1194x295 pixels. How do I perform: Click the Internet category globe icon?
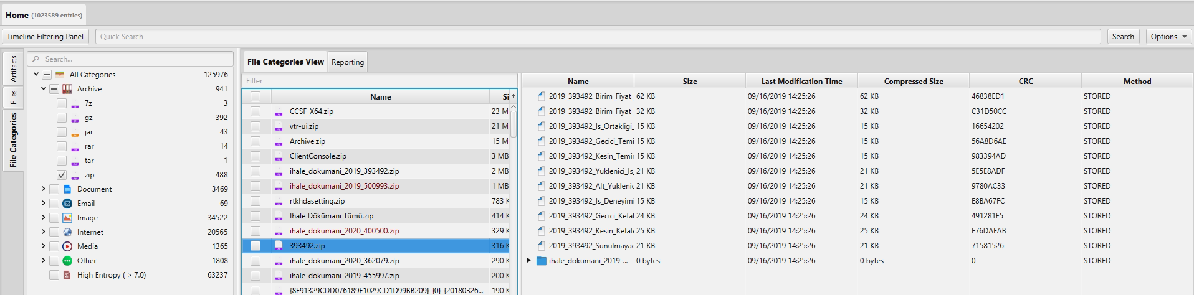coord(67,232)
